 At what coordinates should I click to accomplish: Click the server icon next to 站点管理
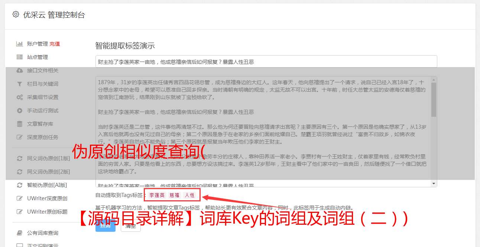click(x=19, y=57)
